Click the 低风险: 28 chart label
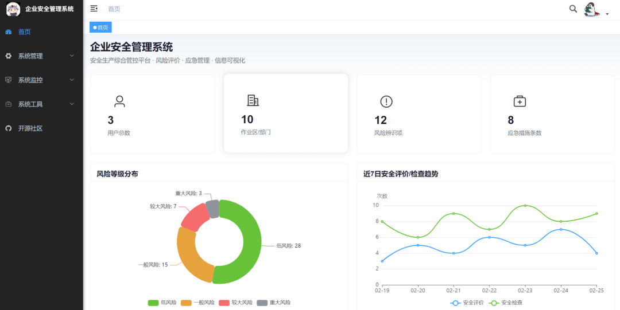Image resolution: width=620 pixels, height=310 pixels. pyautogui.click(x=289, y=246)
